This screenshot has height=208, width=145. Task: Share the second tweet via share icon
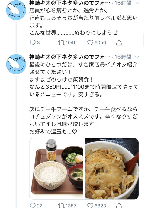click(119, 205)
